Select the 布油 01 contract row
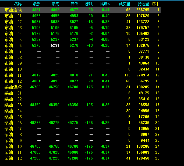Image resolution: width=184 pixels, height=166 pixels. pyautogui.click(x=13, y=16)
